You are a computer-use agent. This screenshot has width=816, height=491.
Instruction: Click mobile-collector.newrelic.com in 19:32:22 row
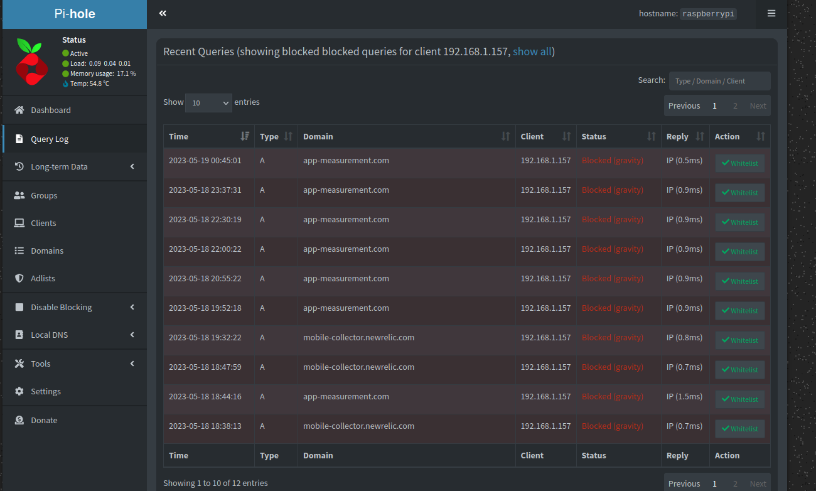point(358,337)
